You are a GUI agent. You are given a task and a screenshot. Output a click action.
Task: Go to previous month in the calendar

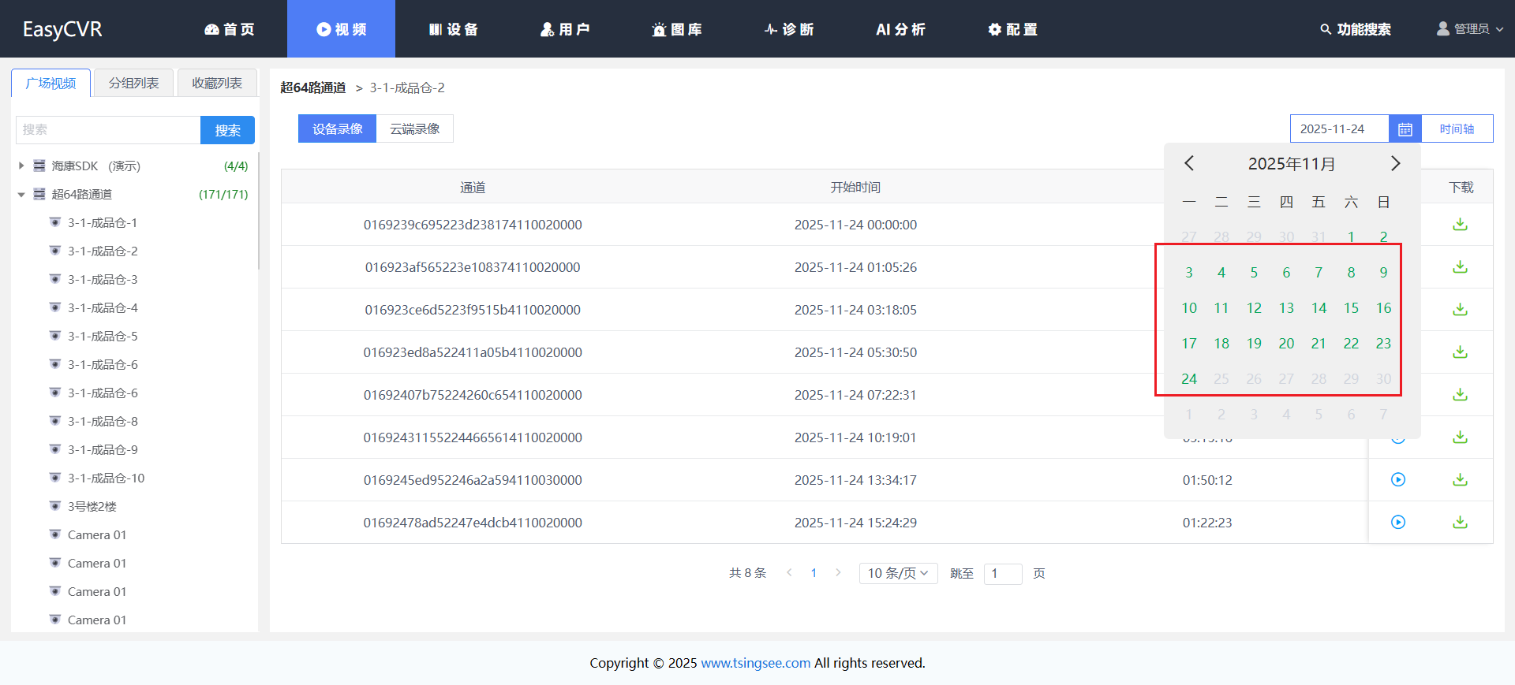1189,163
